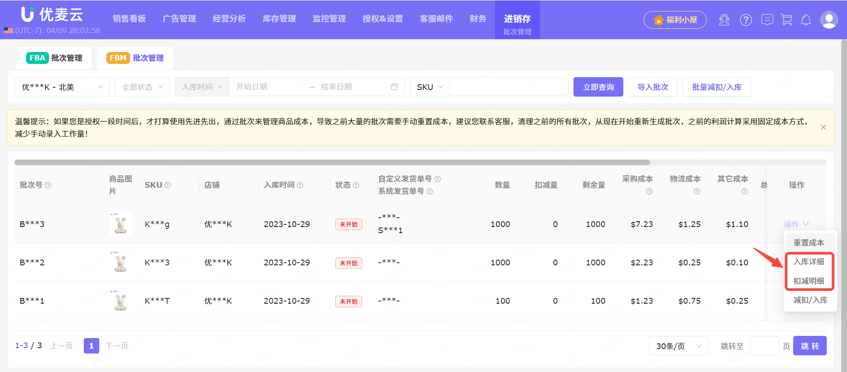This screenshot has width=847, height=372.
Task: Click the message feedback icon in header
Action: point(767,20)
